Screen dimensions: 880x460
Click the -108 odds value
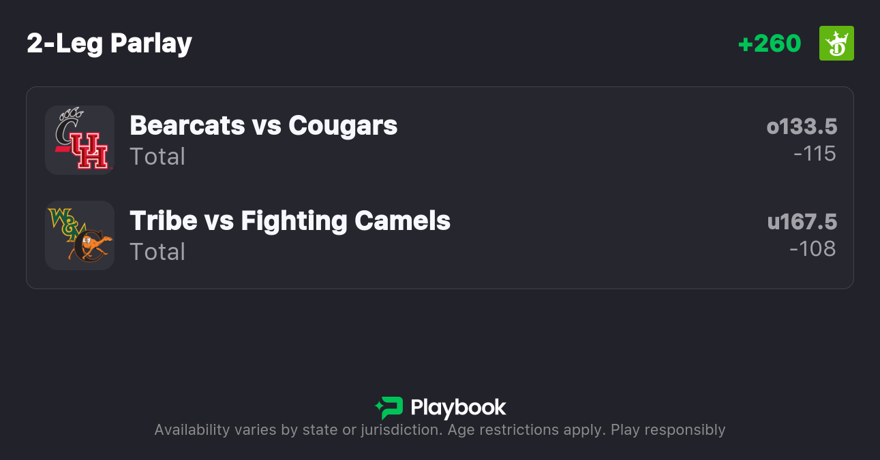pyautogui.click(x=813, y=249)
